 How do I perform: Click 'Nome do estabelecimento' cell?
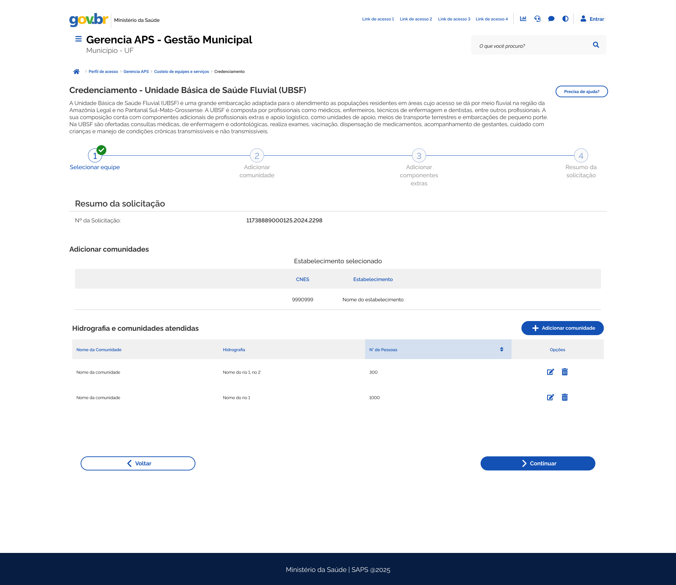[x=373, y=300]
